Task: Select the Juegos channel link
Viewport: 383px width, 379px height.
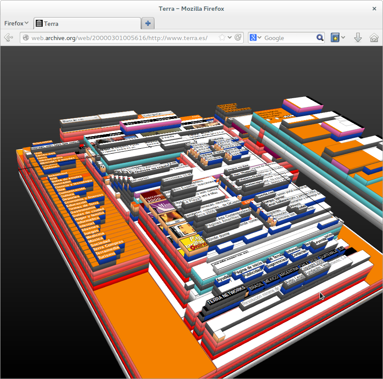Action: point(91,232)
